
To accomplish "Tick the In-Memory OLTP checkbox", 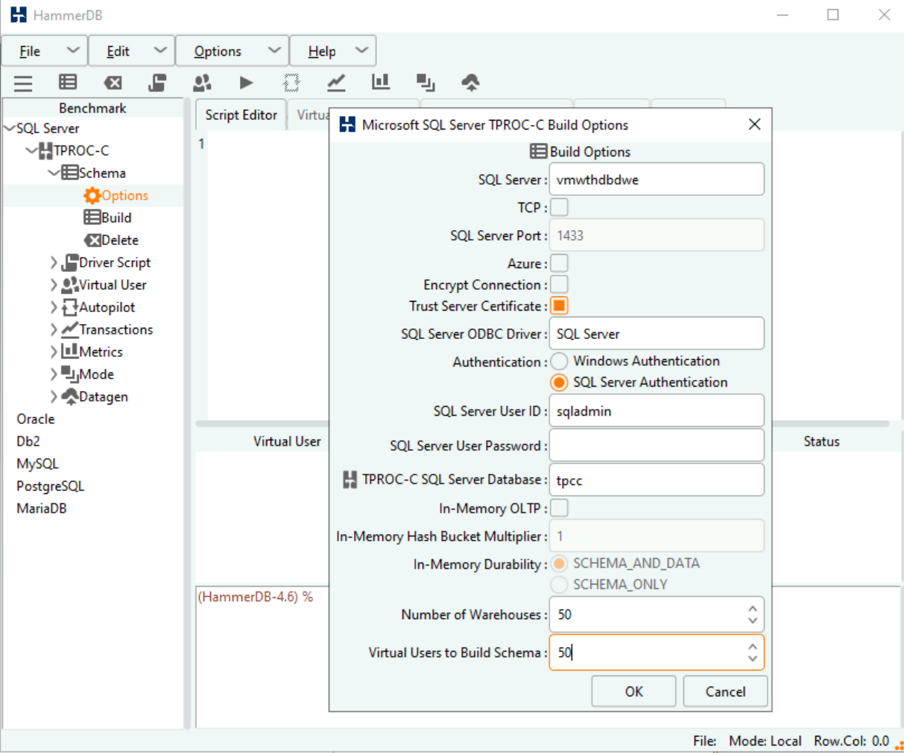I will pos(559,508).
